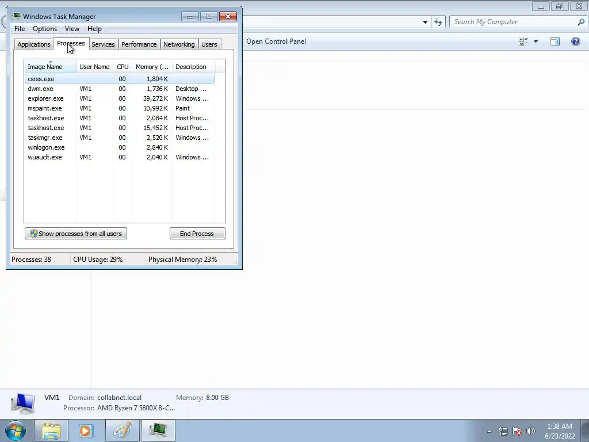589x442 pixels.
Task: Click the search magnifier icon
Action: coord(581,22)
